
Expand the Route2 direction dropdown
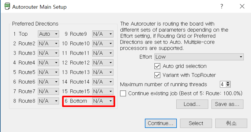[x=48, y=43]
